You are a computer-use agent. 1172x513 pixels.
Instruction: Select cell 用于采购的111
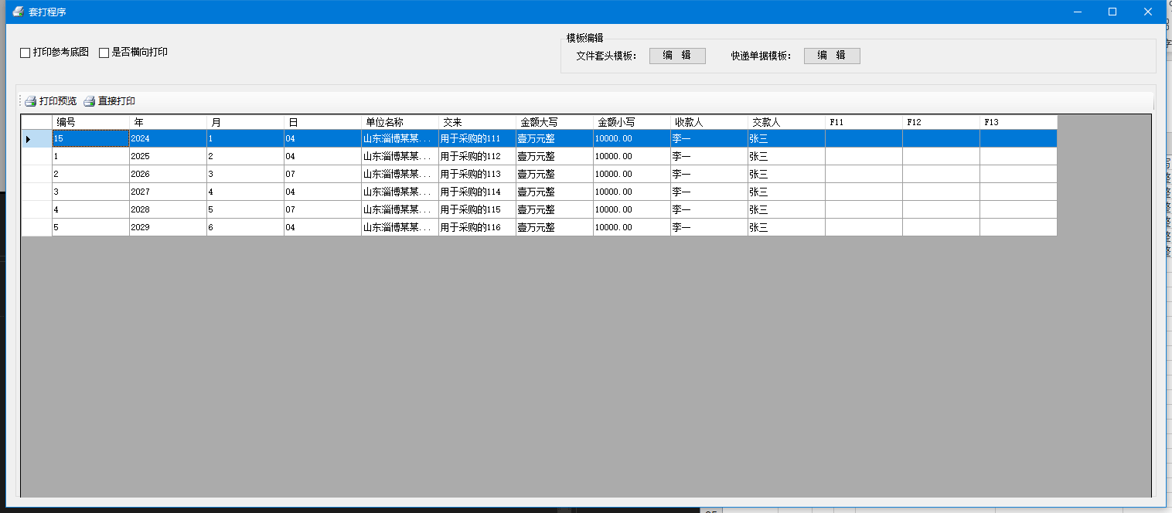[x=477, y=138]
